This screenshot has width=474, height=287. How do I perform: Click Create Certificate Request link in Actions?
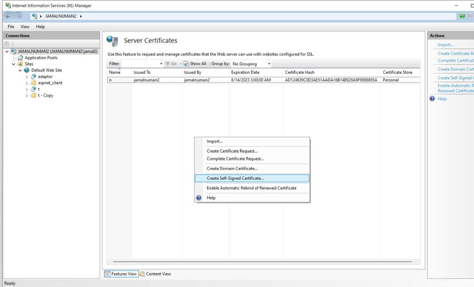point(455,54)
